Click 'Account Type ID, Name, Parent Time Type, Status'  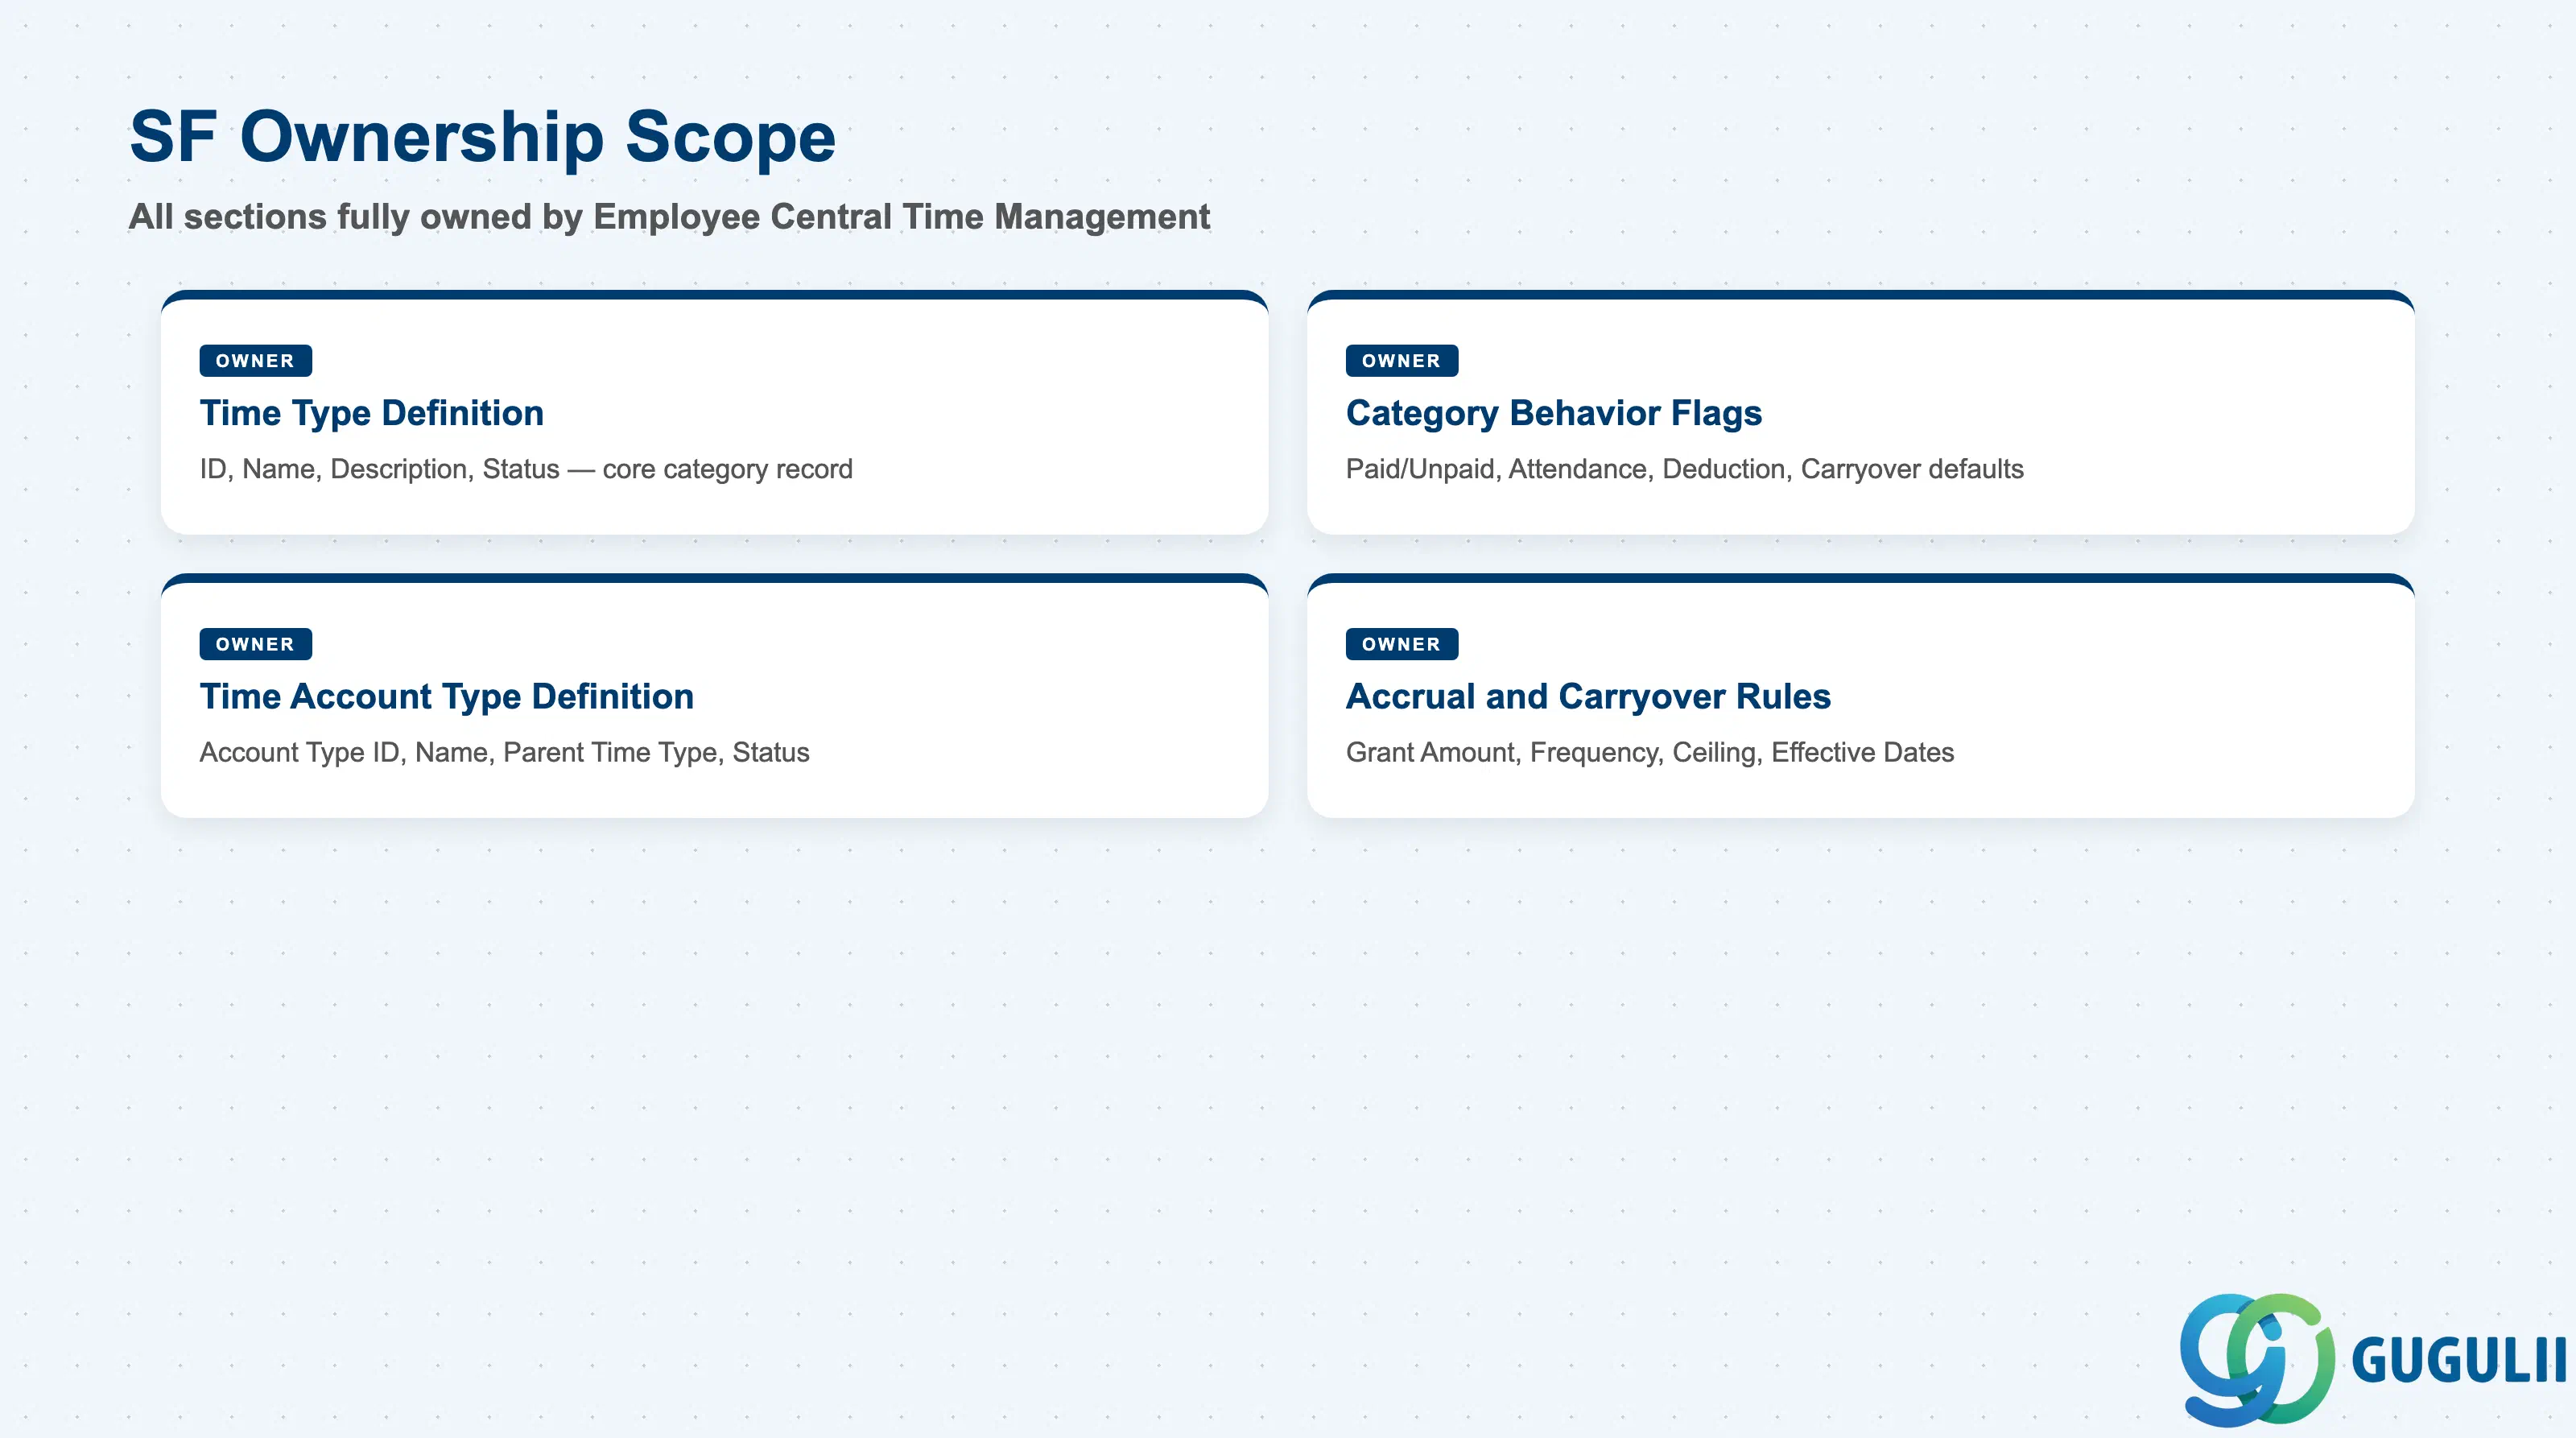coord(505,752)
